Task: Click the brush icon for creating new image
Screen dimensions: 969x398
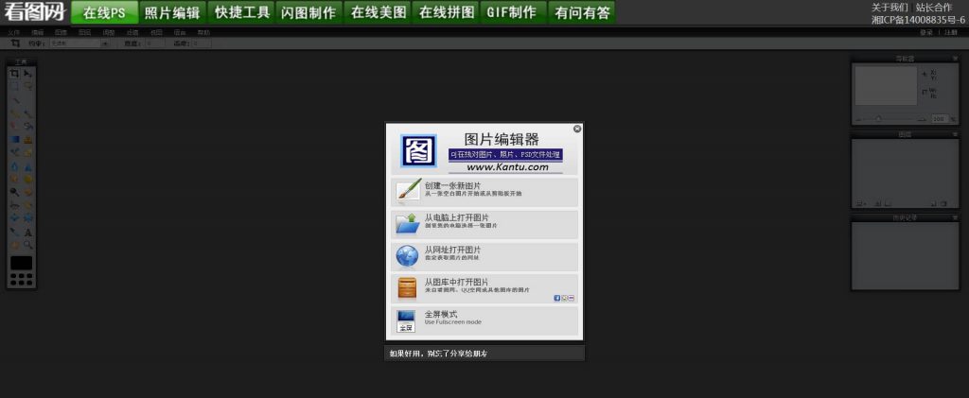Action: coord(408,191)
